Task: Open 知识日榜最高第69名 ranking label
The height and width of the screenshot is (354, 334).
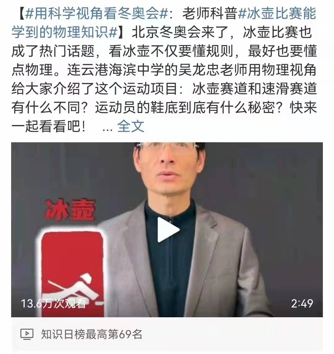Action: (x=92, y=334)
